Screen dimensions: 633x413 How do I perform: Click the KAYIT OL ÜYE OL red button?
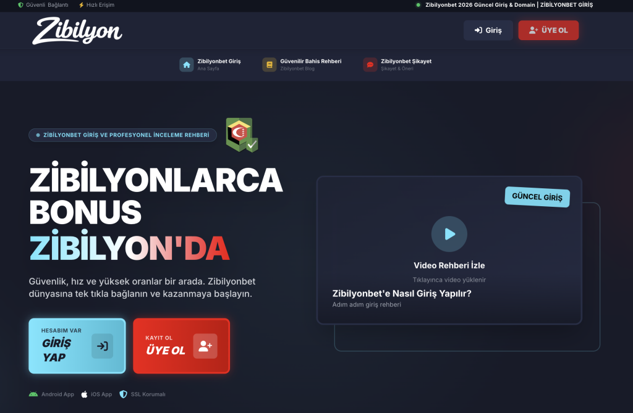(181, 346)
